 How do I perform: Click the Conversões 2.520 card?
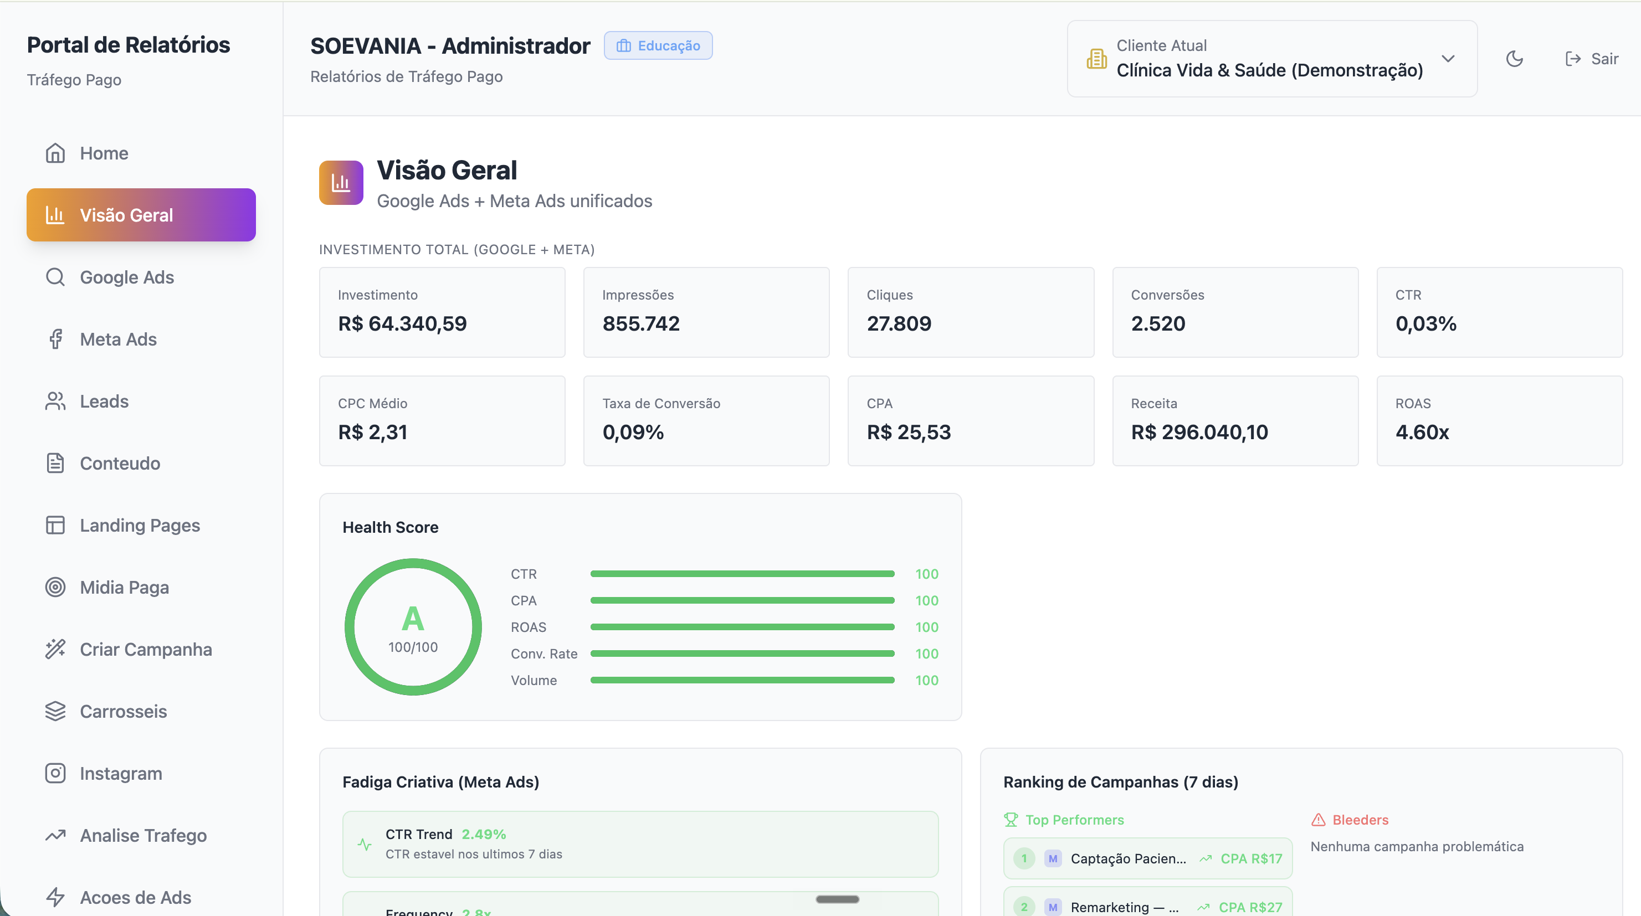[x=1235, y=312]
